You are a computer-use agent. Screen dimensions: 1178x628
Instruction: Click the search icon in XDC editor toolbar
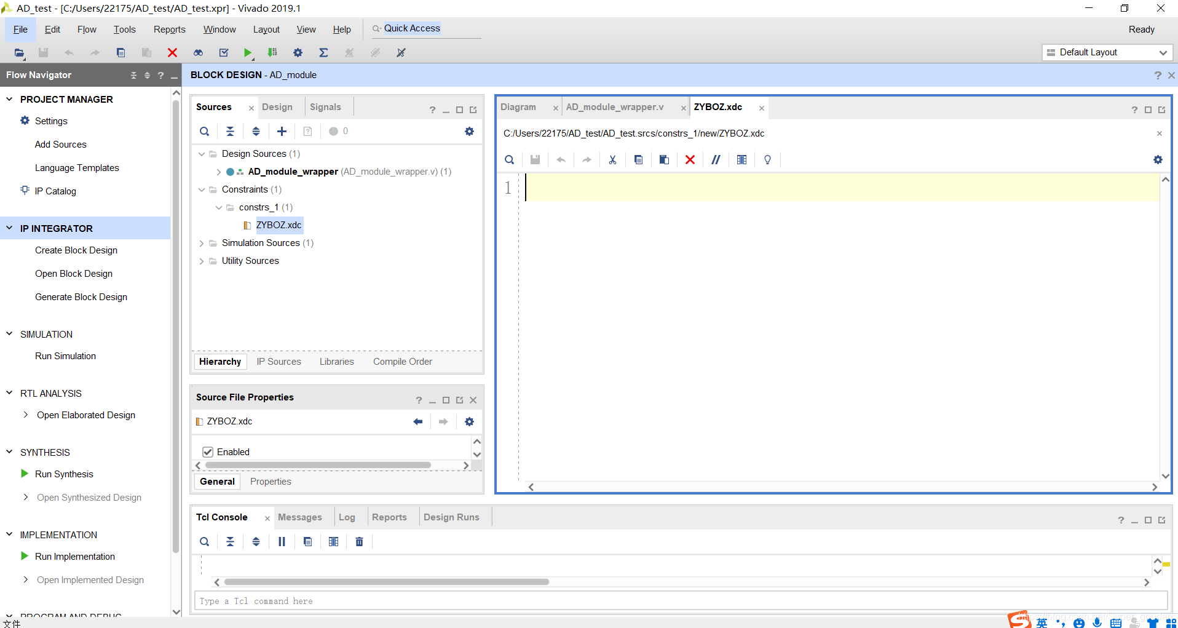click(509, 160)
